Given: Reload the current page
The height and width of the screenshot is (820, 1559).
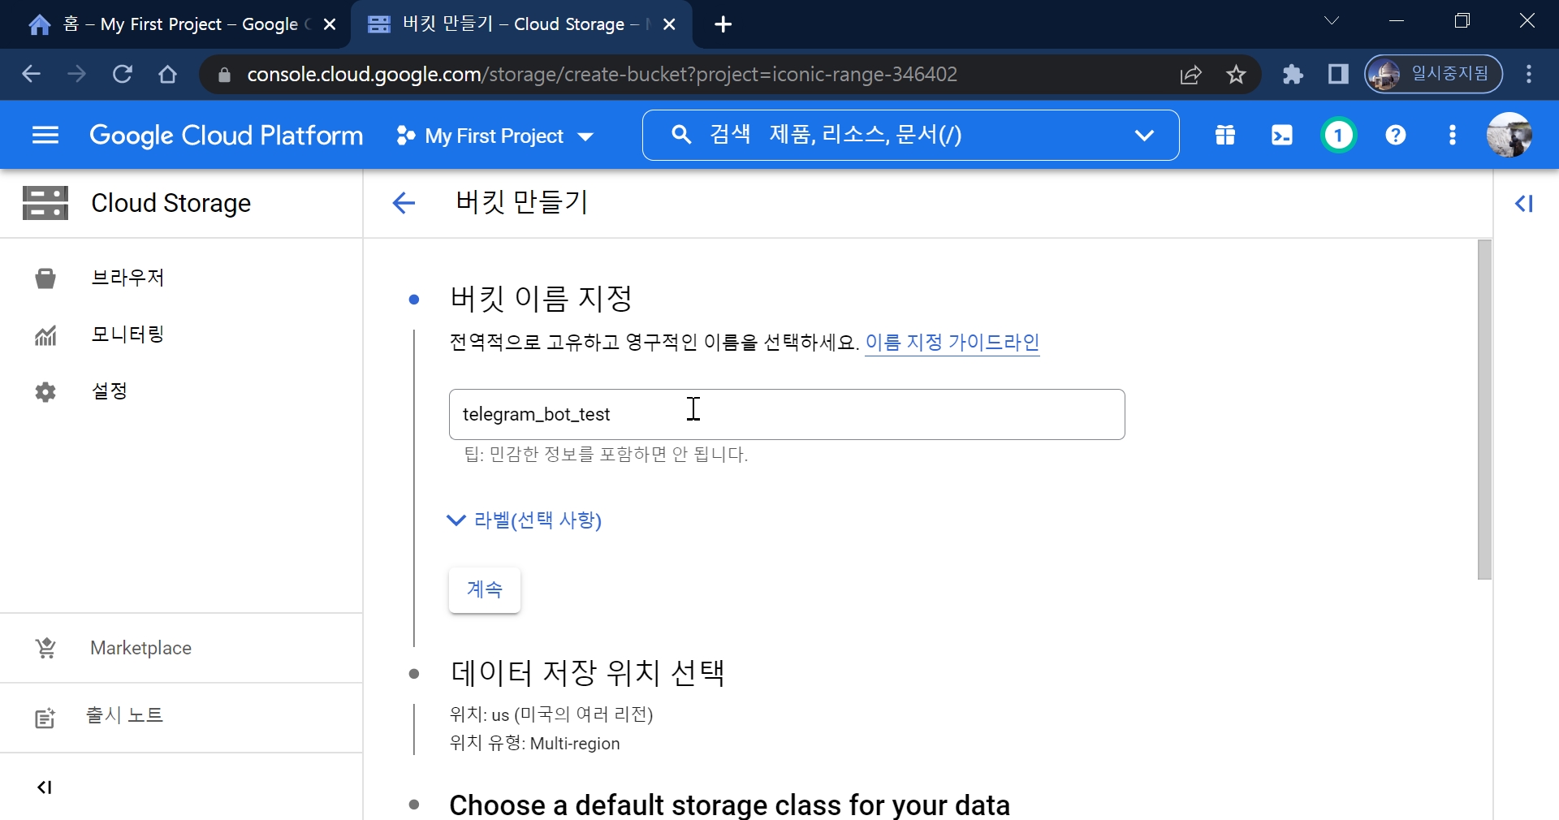Looking at the screenshot, I should (123, 75).
